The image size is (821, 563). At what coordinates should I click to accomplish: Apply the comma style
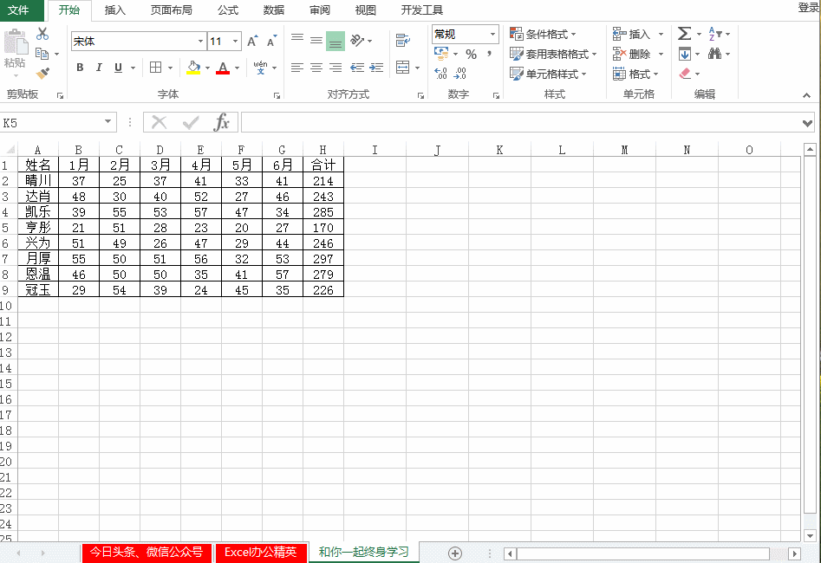click(489, 54)
